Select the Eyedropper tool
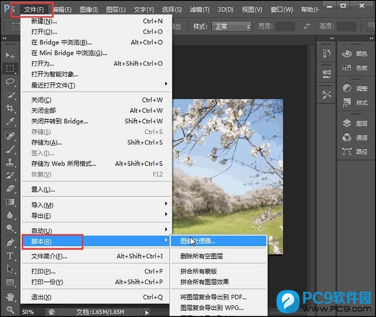376x317 pixels. point(10,121)
